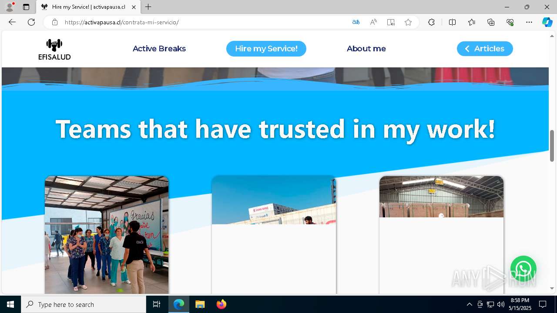This screenshot has width=557, height=313.
Task: Show hidden tray icons
Action: coord(469,304)
